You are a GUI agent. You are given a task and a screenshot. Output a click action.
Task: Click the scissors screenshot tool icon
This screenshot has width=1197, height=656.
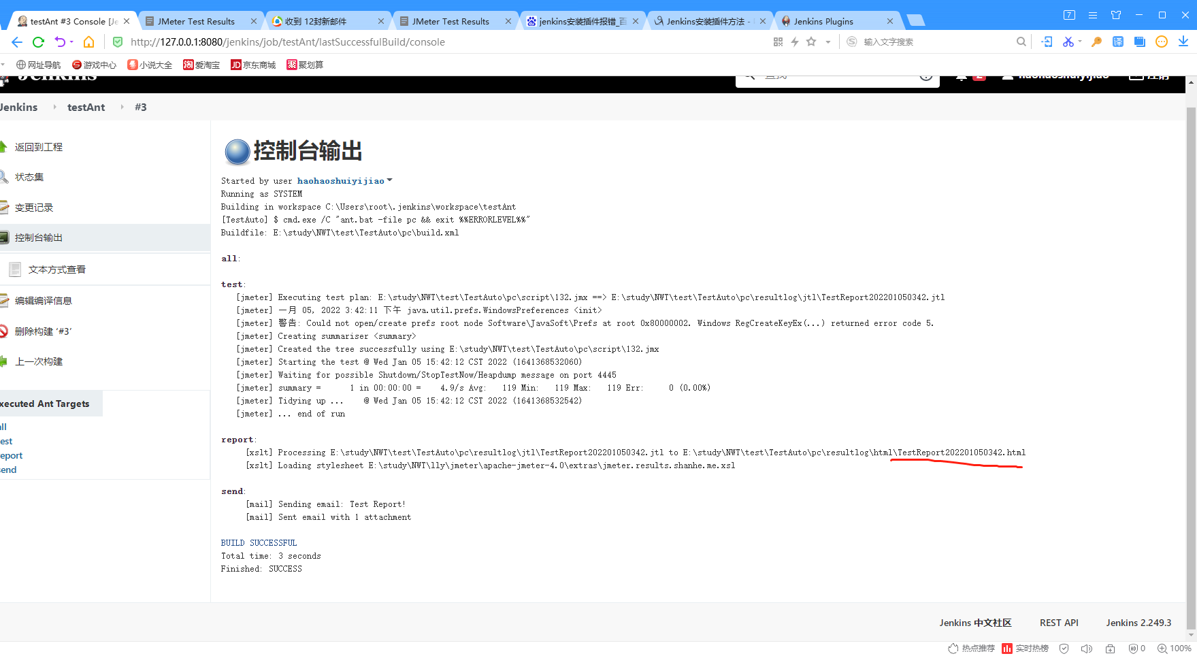[x=1068, y=42]
